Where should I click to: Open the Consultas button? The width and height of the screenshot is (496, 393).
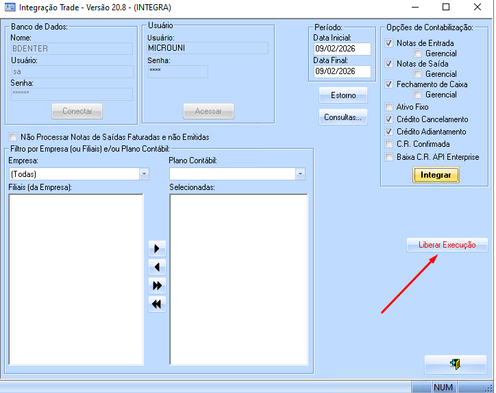point(343,117)
